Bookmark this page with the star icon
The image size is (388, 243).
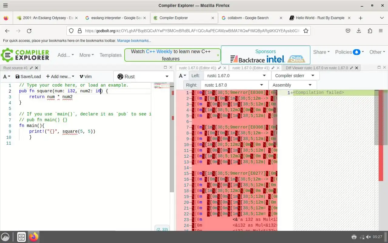coord(306,31)
